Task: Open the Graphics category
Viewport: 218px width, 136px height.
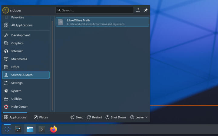Action: [x=26, y=43]
